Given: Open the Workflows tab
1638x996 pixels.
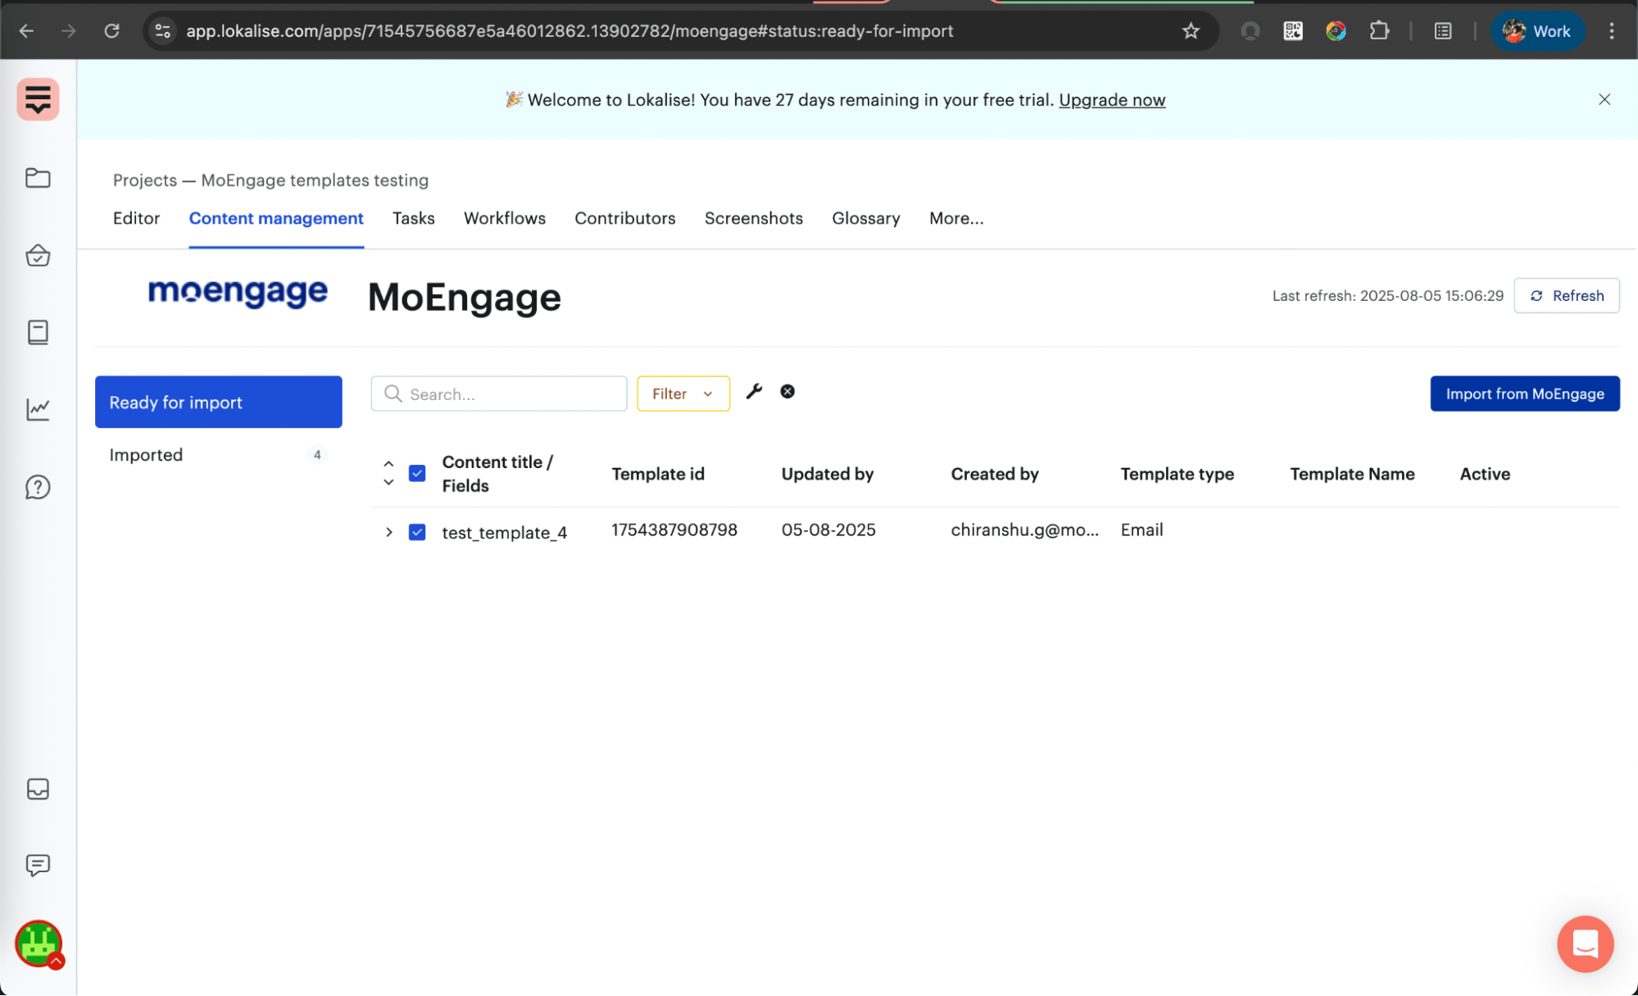Looking at the screenshot, I should click(504, 218).
